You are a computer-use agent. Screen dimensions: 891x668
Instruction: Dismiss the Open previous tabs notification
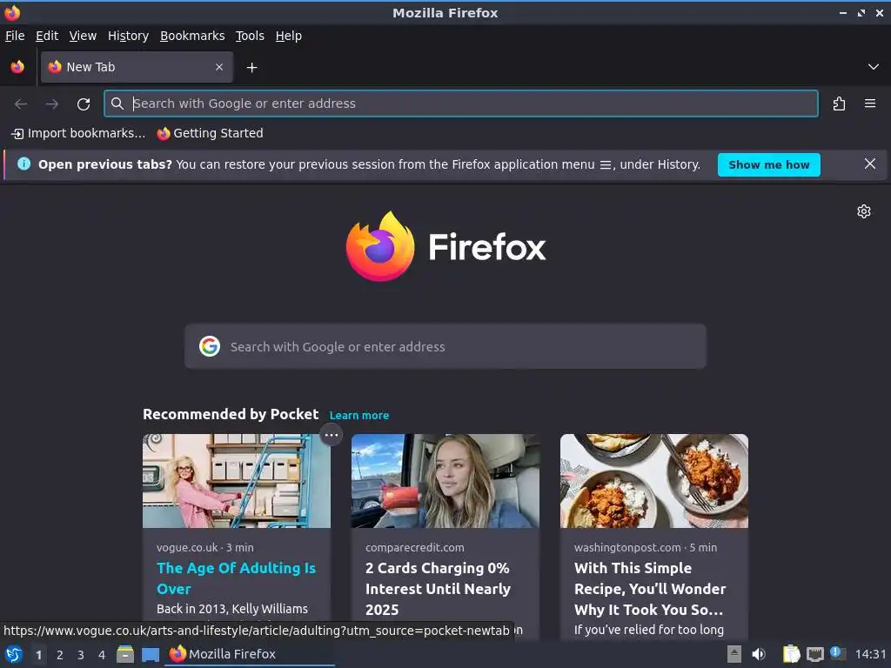point(870,164)
